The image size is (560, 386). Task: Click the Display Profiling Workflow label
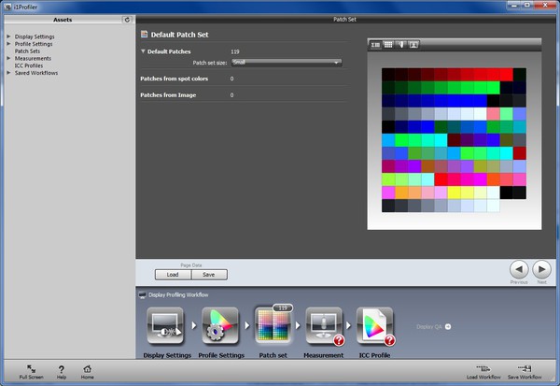178,294
